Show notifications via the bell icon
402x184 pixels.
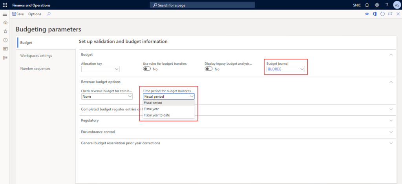pos(367,5)
